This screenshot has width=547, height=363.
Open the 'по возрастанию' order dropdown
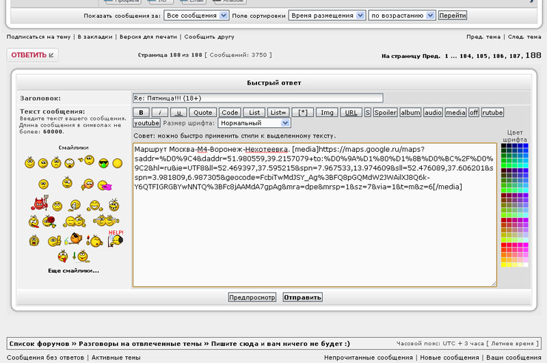[x=401, y=15]
